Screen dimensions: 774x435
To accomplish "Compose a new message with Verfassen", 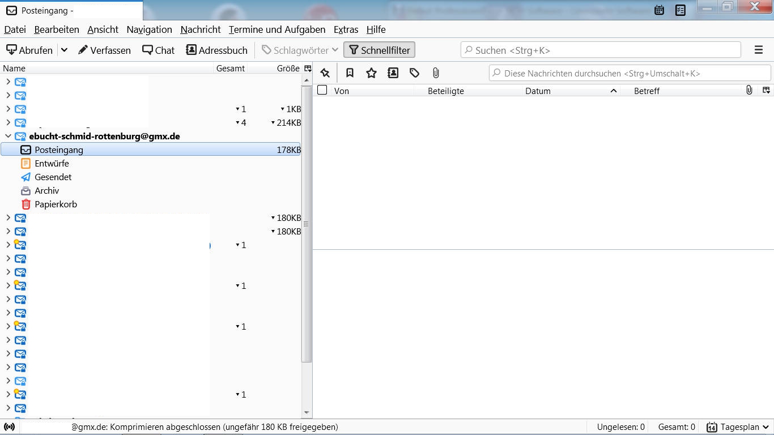I will [104, 50].
